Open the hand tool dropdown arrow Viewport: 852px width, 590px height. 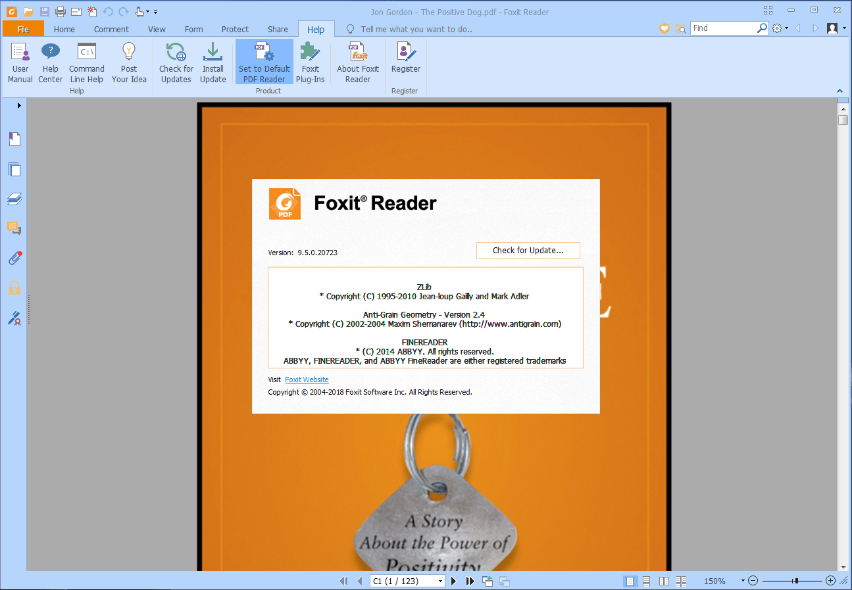pyautogui.click(x=147, y=12)
